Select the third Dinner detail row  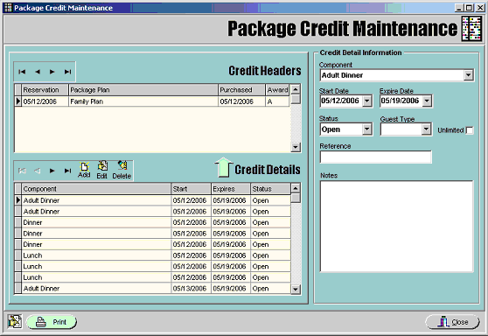[x=153, y=244]
